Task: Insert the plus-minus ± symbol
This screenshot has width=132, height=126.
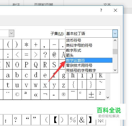Action: tap(91, 94)
